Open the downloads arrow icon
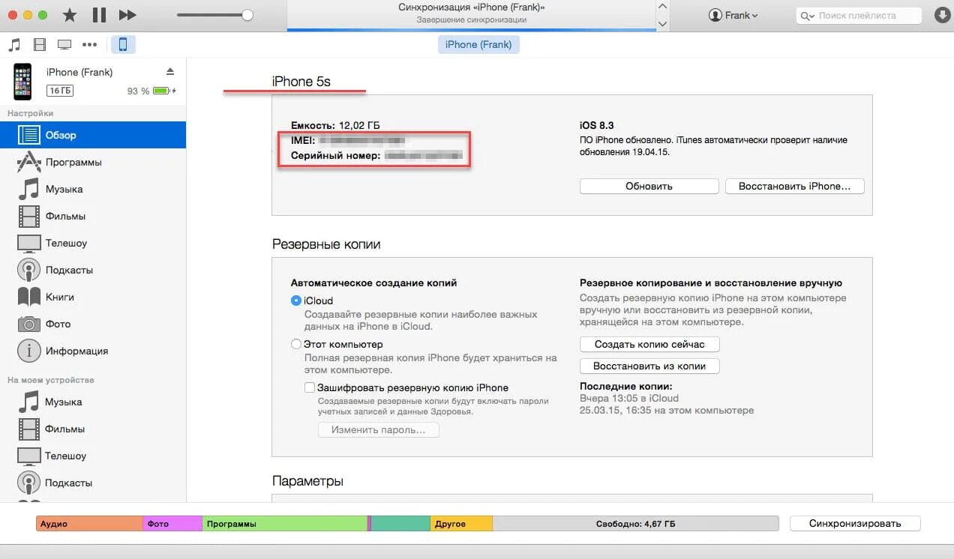Image resolution: width=954 pixels, height=559 pixels. 941,15
